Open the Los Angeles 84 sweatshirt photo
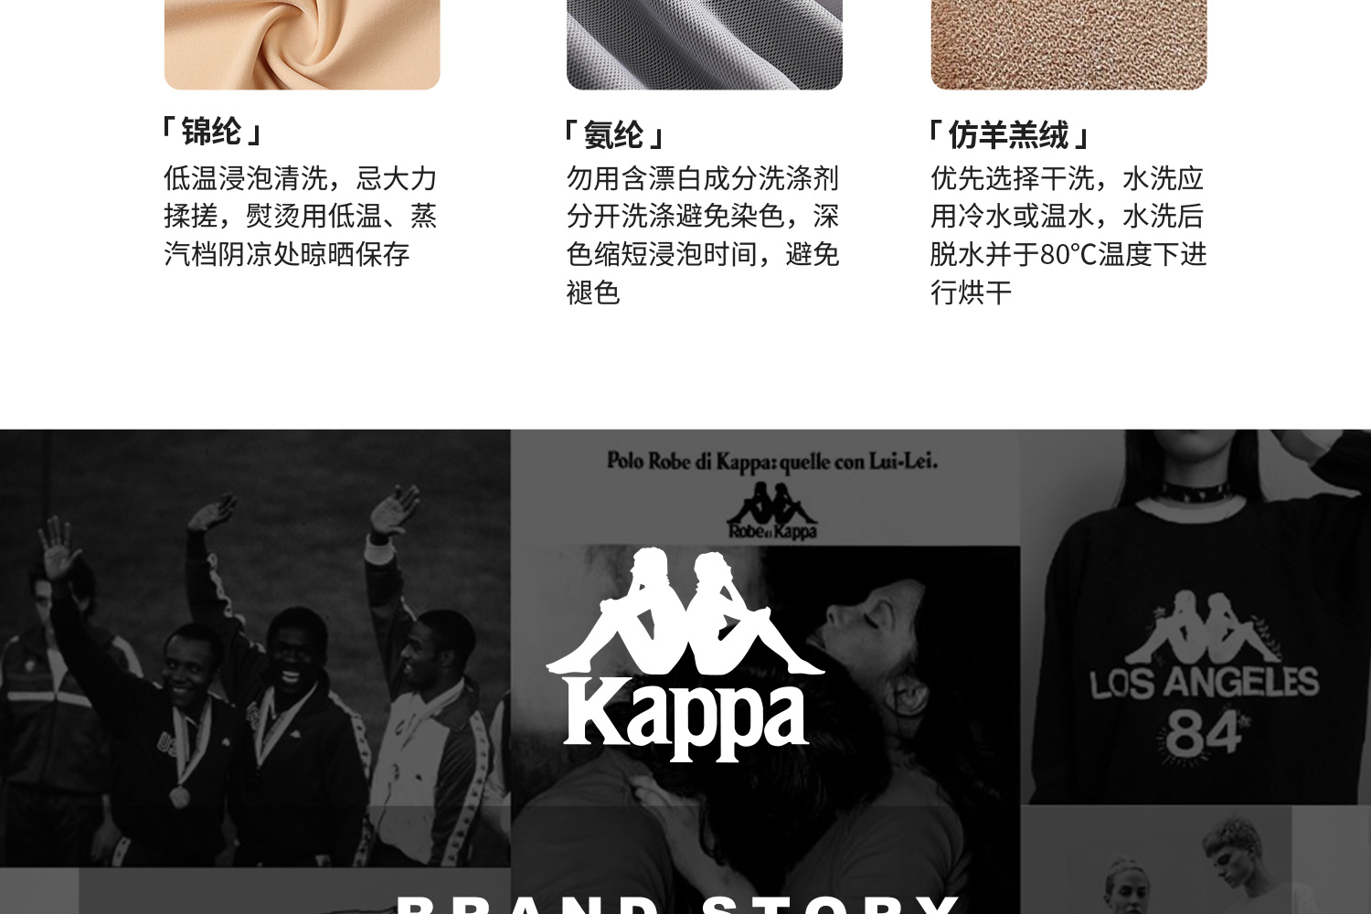The height and width of the screenshot is (914, 1371). [x=1196, y=617]
